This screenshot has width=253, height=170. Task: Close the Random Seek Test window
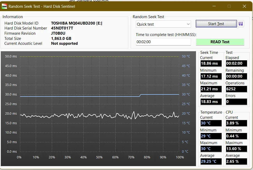244,6
